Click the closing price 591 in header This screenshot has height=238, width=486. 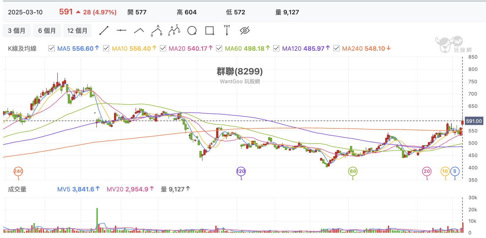pos(66,12)
